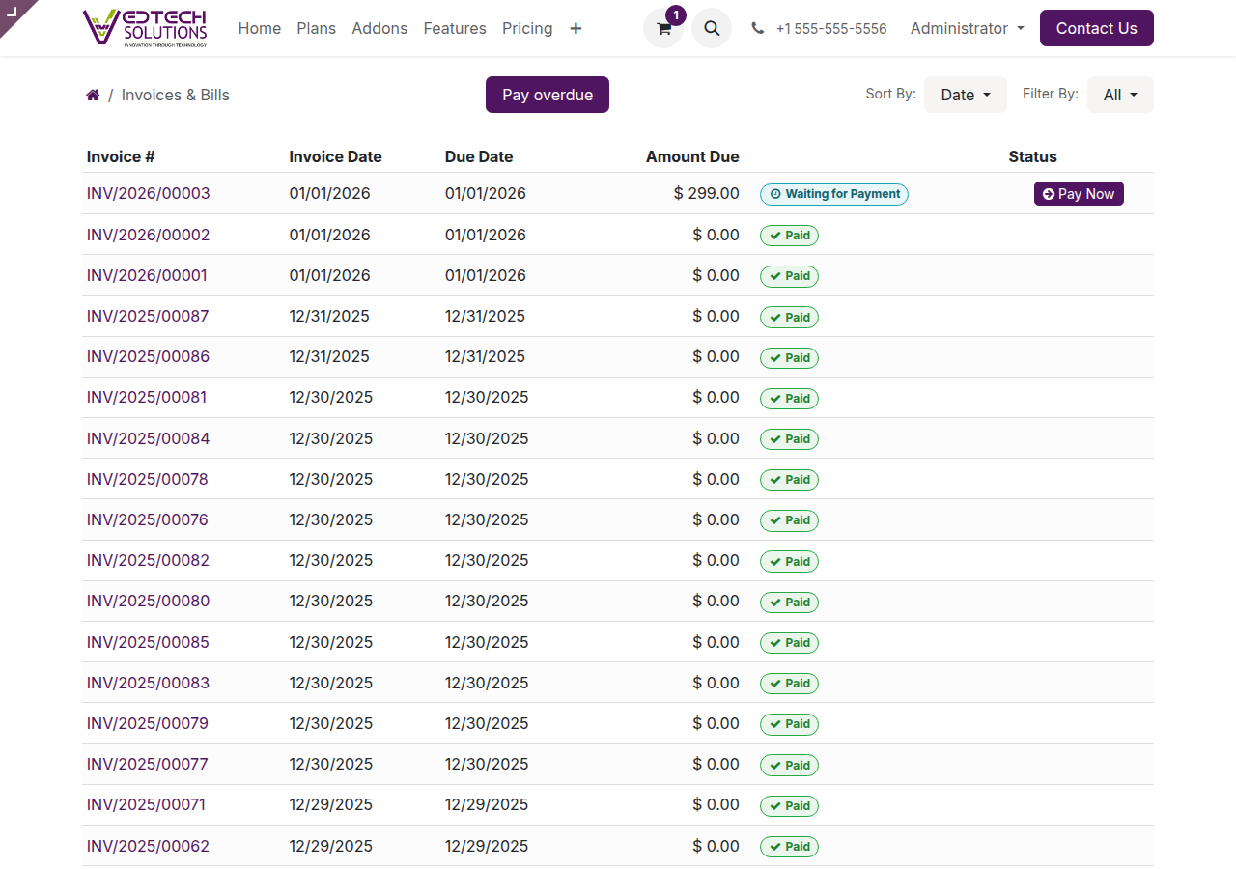Go to the Plans menu item
1236x869 pixels.
317,29
